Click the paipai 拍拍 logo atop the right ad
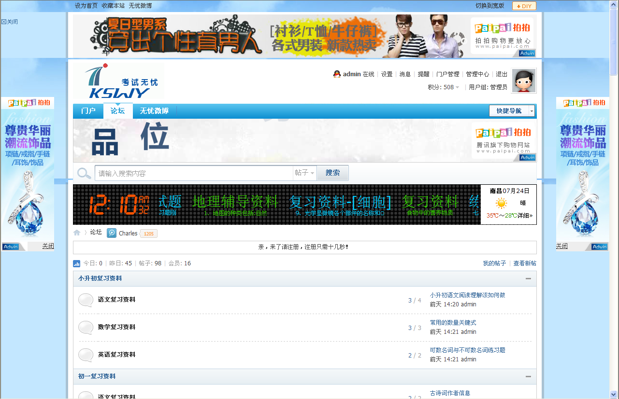 coord(583,103)
